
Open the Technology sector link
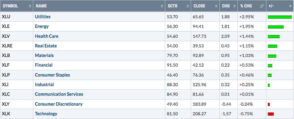(x=46, y=114)
